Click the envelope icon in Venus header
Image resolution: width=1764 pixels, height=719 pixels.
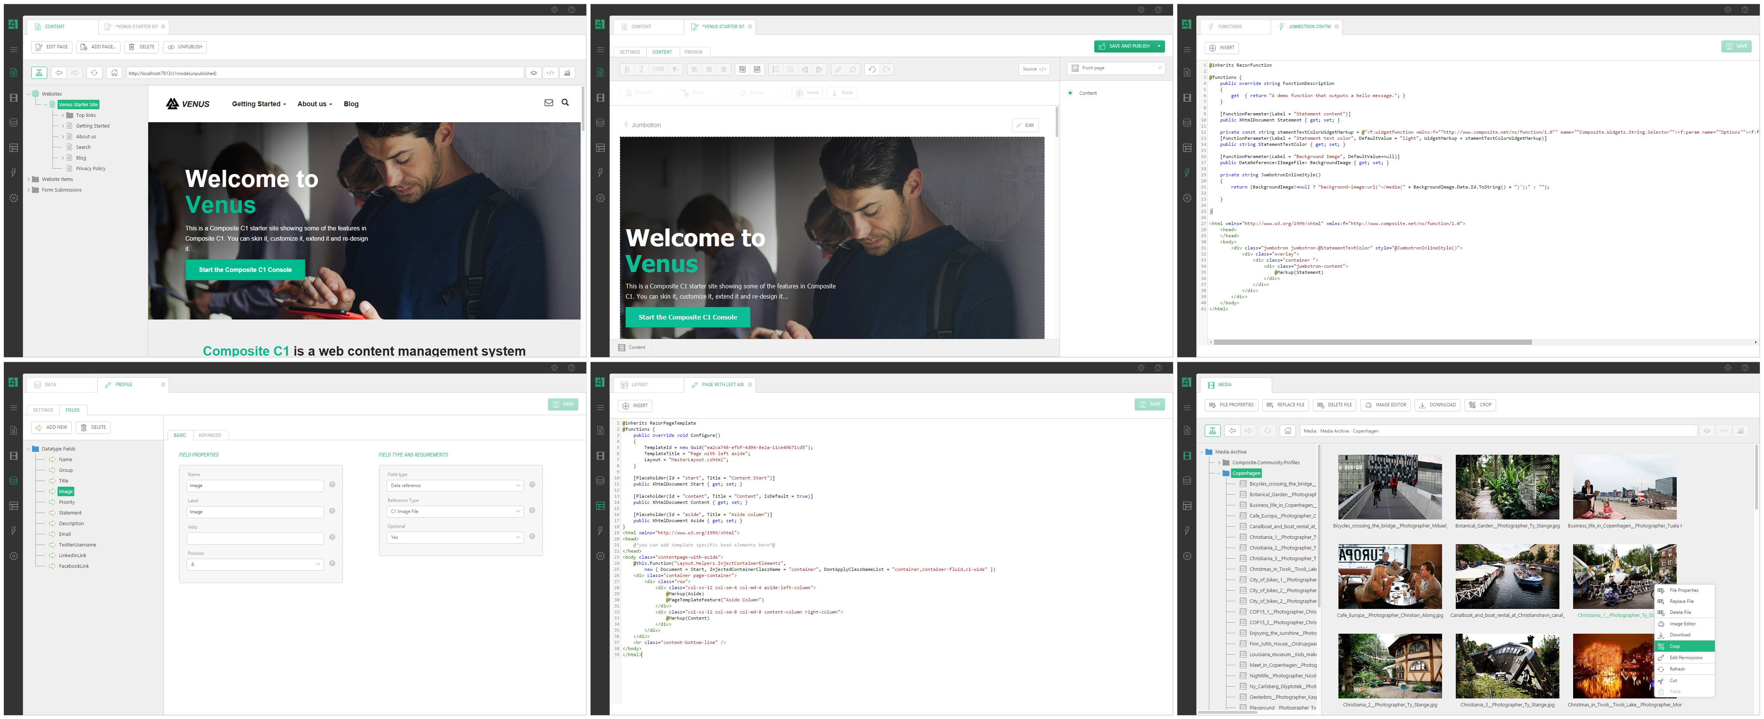549,103
